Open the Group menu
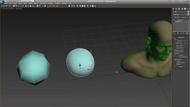Screen dimensions: 190x107 (15, 4)
